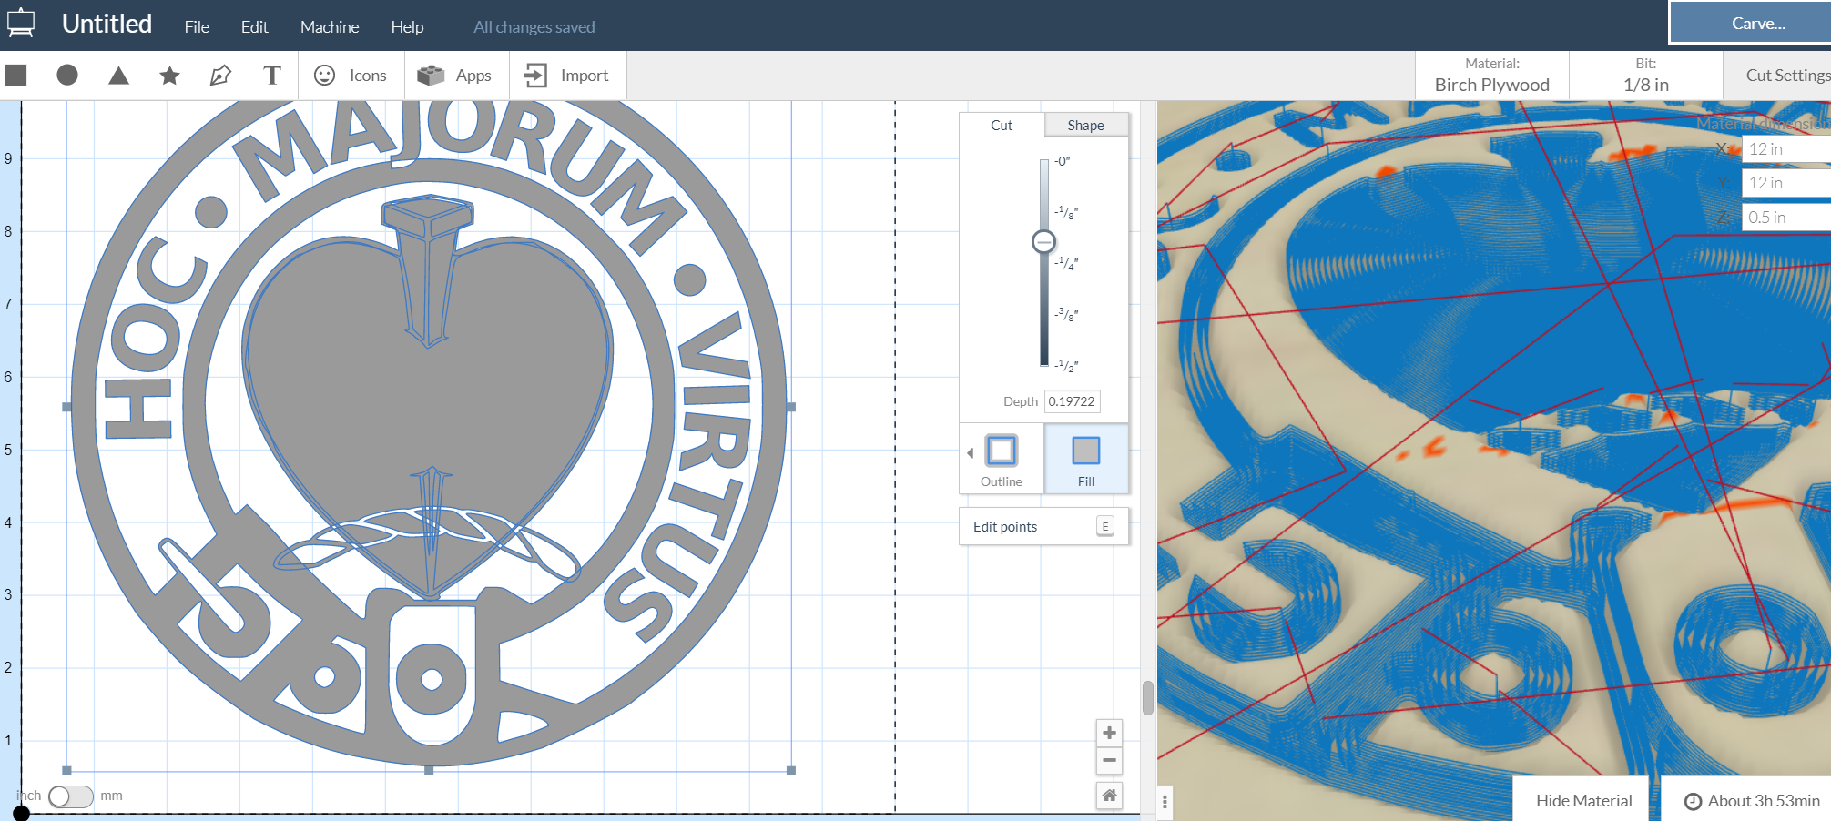1831x821 pixels.
Task: Open the Icons library
Action: point(351,76)
